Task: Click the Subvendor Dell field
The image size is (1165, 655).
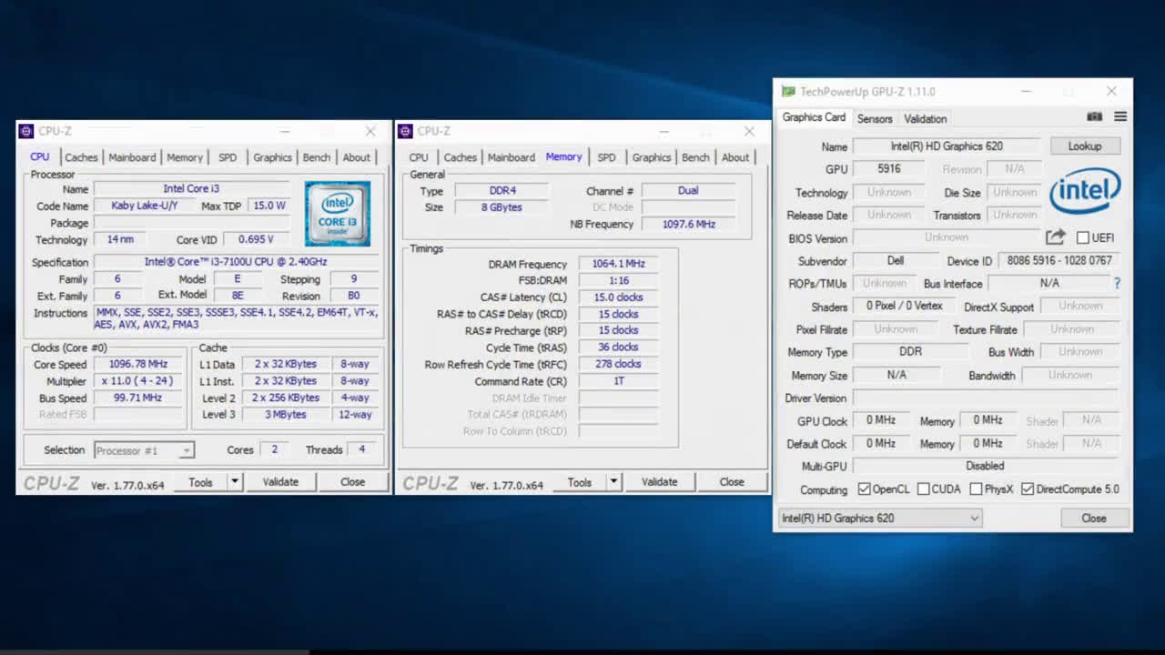Action: pos(896,261)
